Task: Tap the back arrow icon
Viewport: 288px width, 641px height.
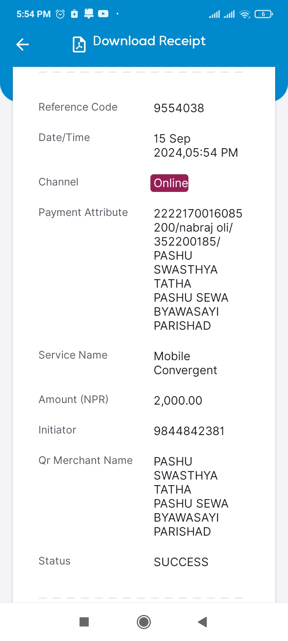Action: click(22, 44)
